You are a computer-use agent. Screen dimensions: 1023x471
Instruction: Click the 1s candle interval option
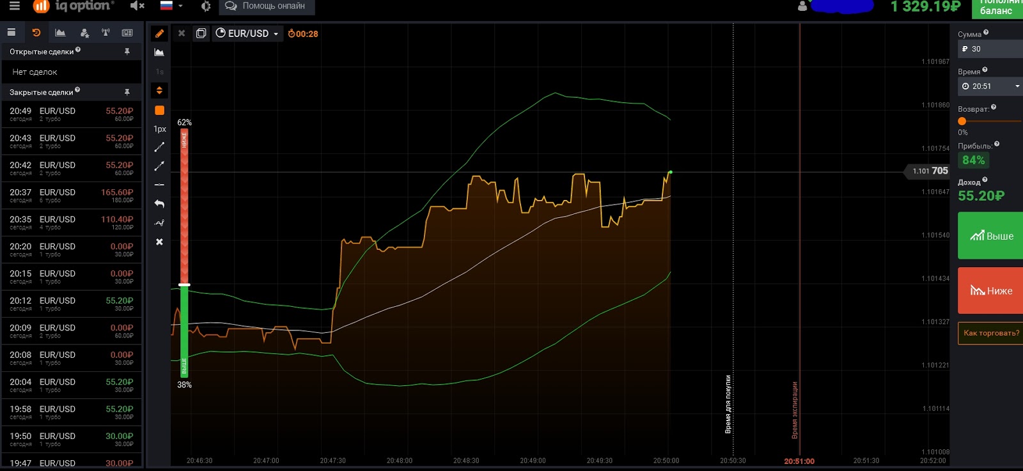(x=160, y=72)
